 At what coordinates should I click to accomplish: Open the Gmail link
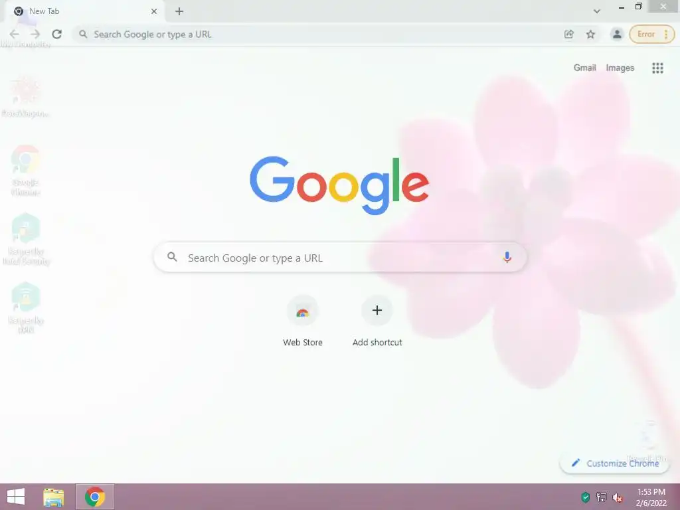pos(584,68)
